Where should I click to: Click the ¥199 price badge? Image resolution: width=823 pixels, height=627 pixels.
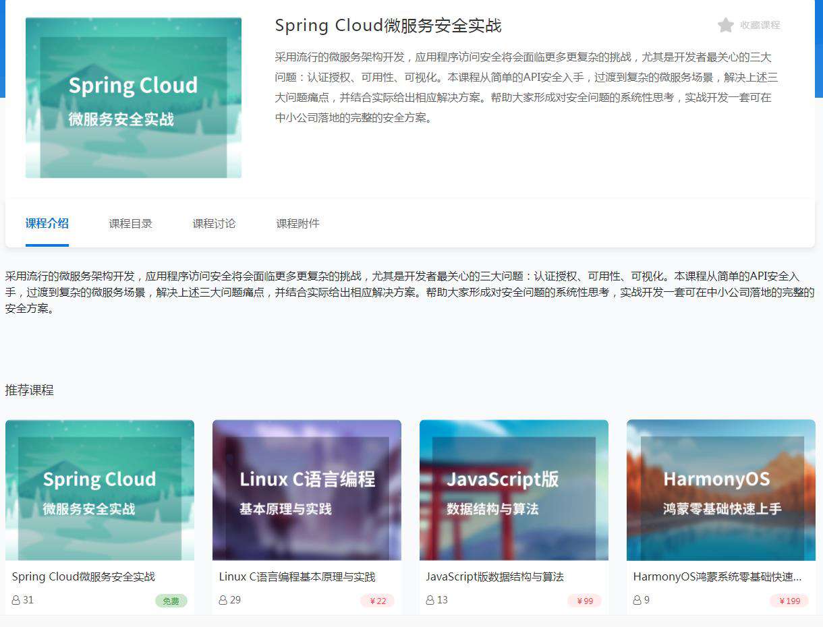tap(789, 601)
